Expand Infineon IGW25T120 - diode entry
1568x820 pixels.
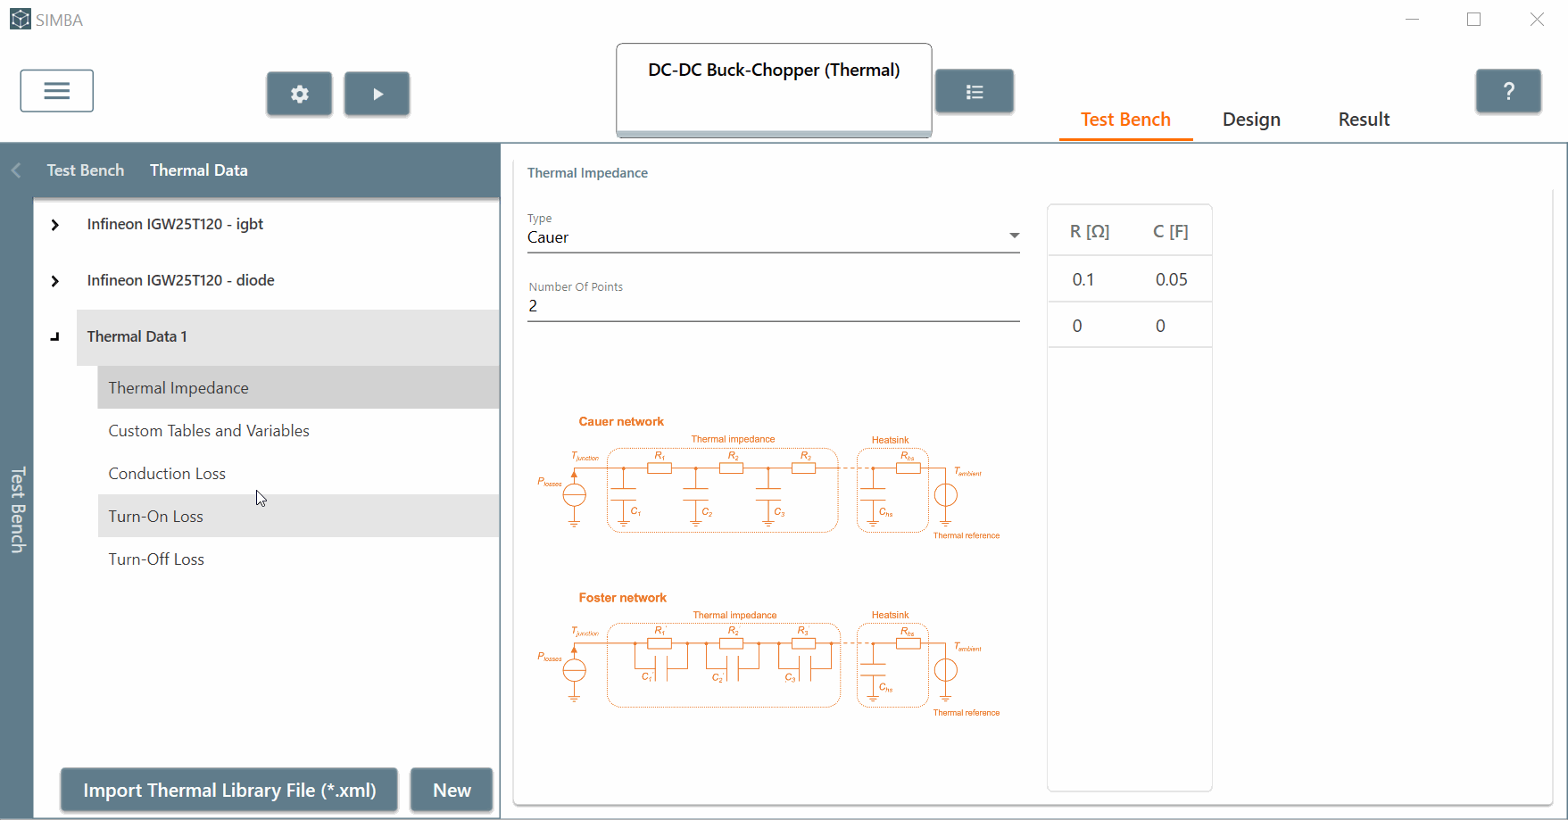55,281
